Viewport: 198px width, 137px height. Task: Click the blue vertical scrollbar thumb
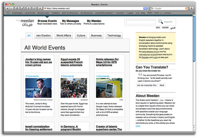pos(194,39)
